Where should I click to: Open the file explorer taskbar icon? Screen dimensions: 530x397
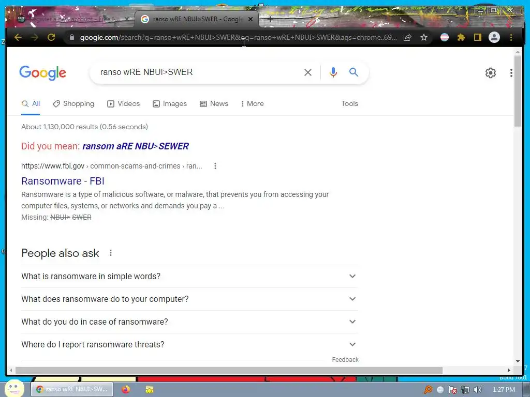click(x=149, y=390)
